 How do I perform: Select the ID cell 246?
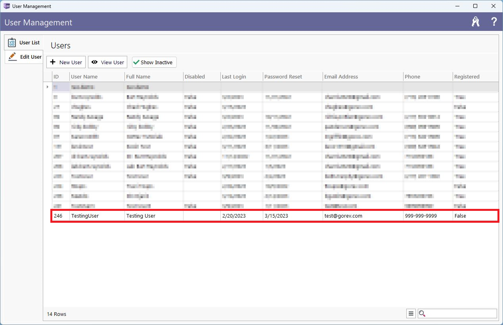61,216
